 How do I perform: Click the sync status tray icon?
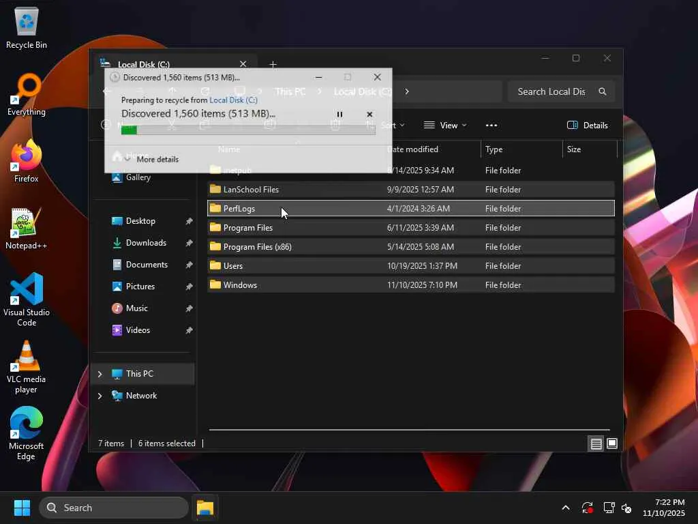coord(587,508)
